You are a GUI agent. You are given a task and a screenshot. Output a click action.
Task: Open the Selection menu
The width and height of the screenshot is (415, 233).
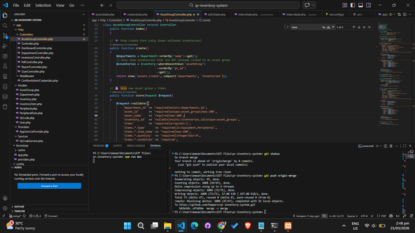click(43, 5)
